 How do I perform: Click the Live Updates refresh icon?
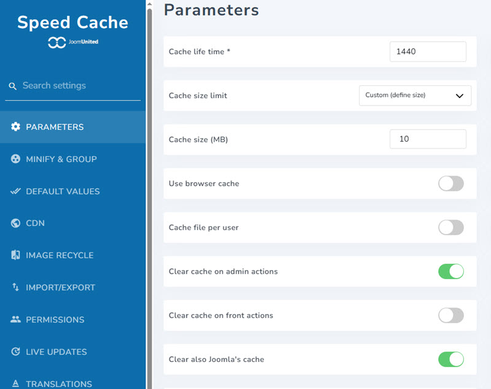tap(16, 352)
